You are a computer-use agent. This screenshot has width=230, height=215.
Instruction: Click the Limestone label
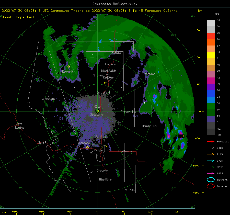tap(48, 99)
